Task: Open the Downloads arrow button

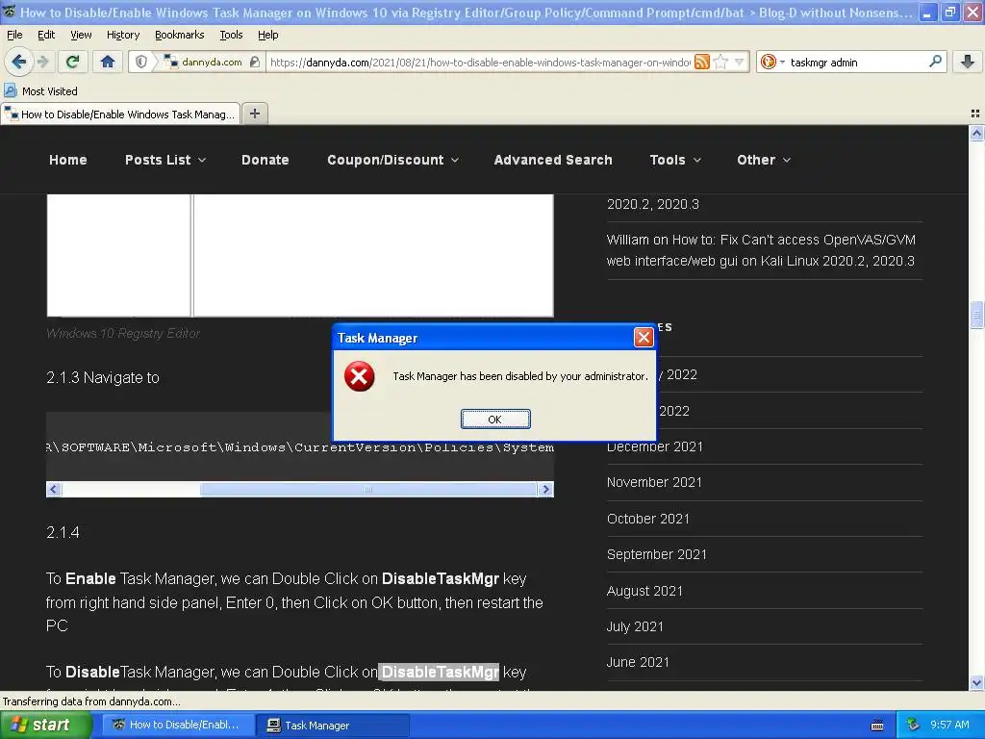Action: pos(968,62)
